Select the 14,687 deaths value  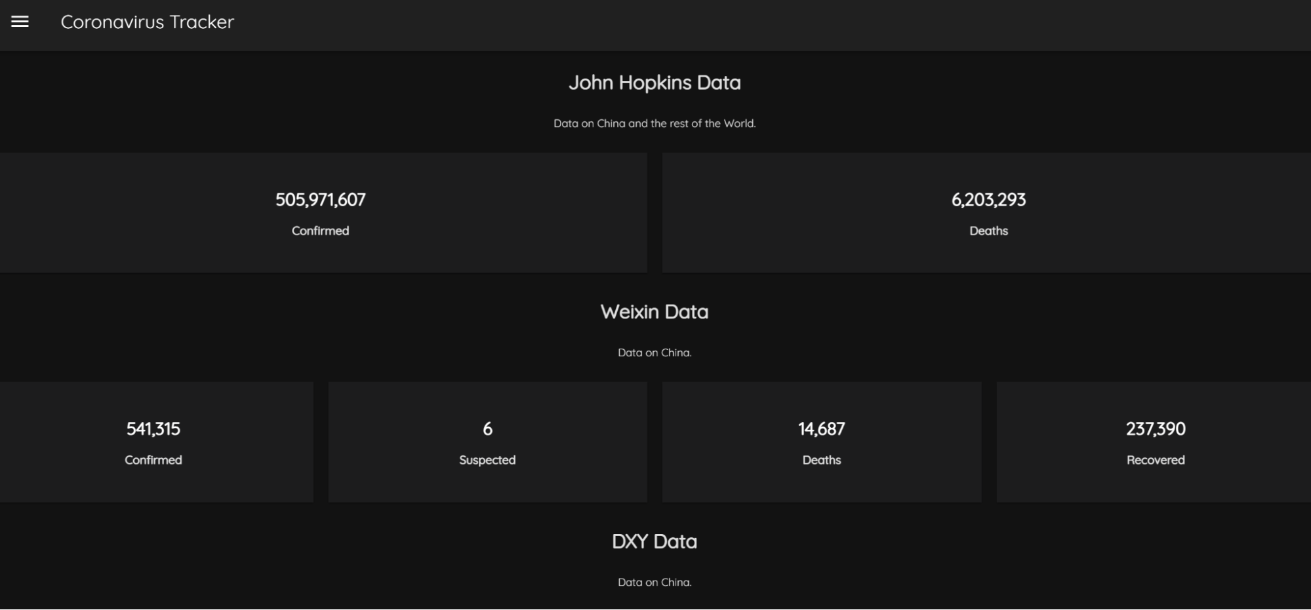pos(822,429)
